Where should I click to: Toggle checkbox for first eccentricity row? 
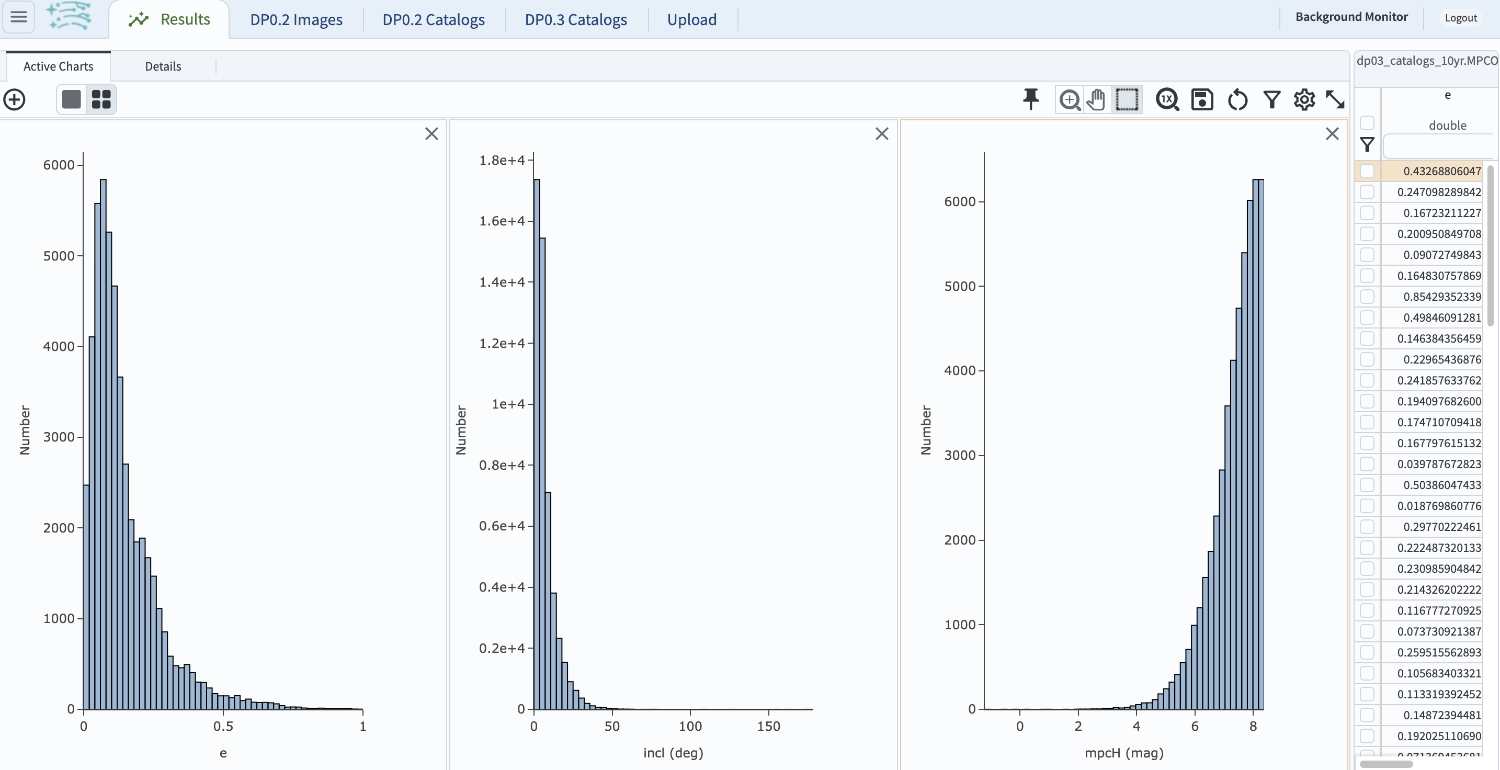pyautogui.click(x=1368, y=170)
